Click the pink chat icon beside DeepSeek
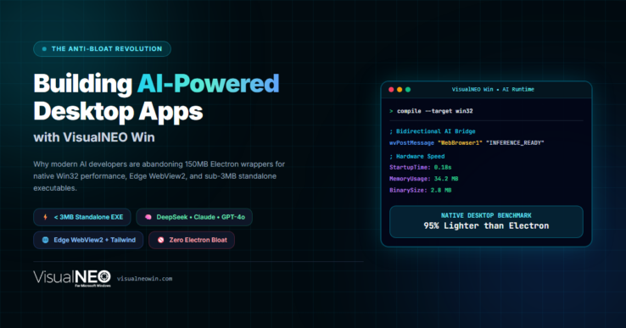 [148, 217]
